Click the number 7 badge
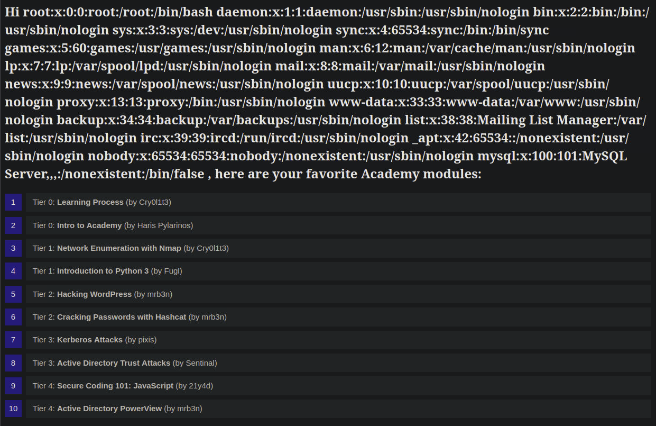 click(13, 340)
